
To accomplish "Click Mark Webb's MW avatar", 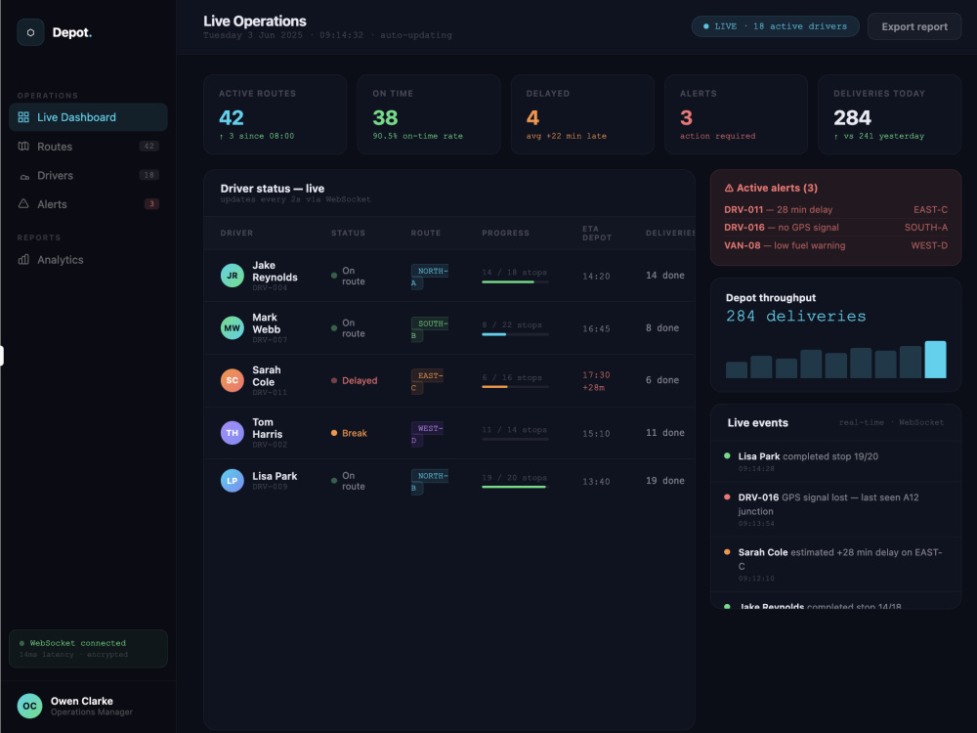I will 232,327.
